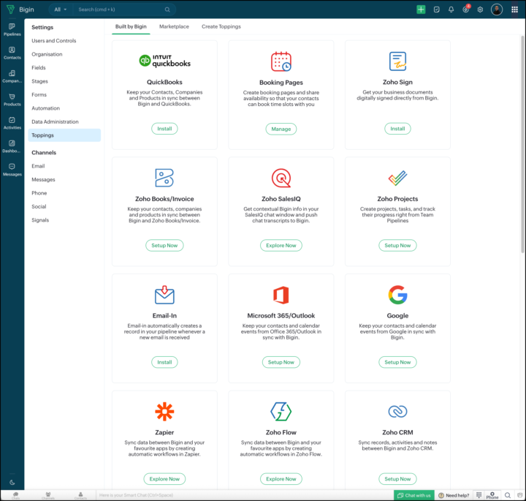
Task: Click the Zapier logo icon
Action: click(164, 411)
